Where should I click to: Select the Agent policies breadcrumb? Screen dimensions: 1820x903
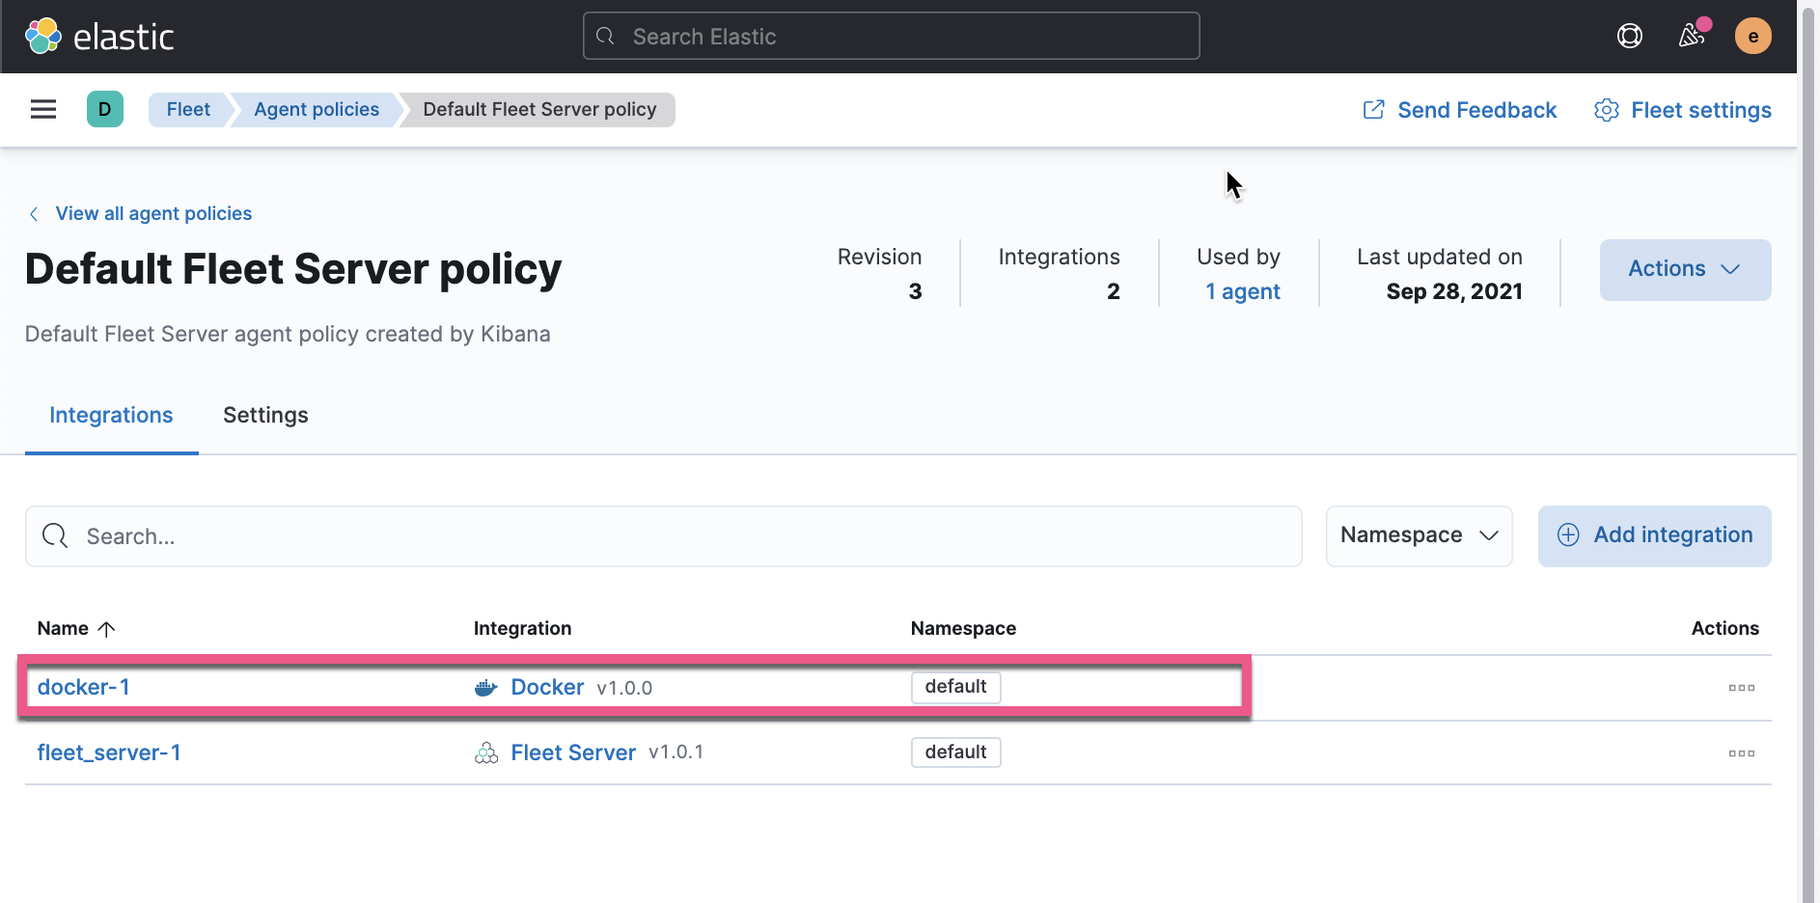pyautogui.click(x=316, y=109)
